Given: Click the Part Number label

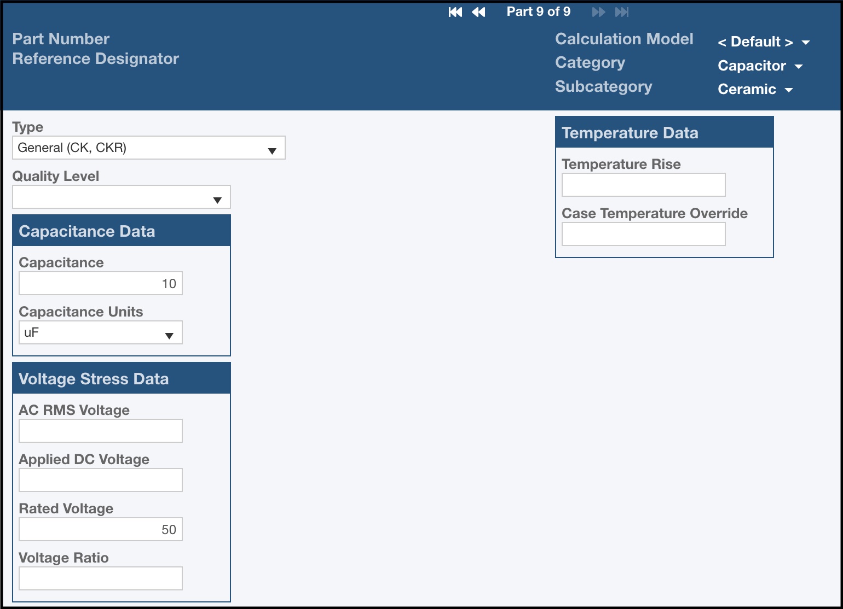Looking at the screenshot, I should (x=61, y=38).
